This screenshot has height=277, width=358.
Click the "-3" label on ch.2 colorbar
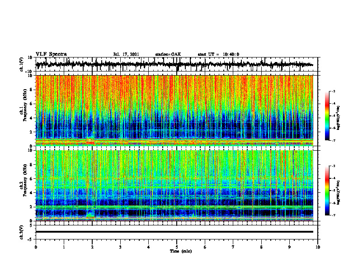pyautogui.click(x=333, y=166)
